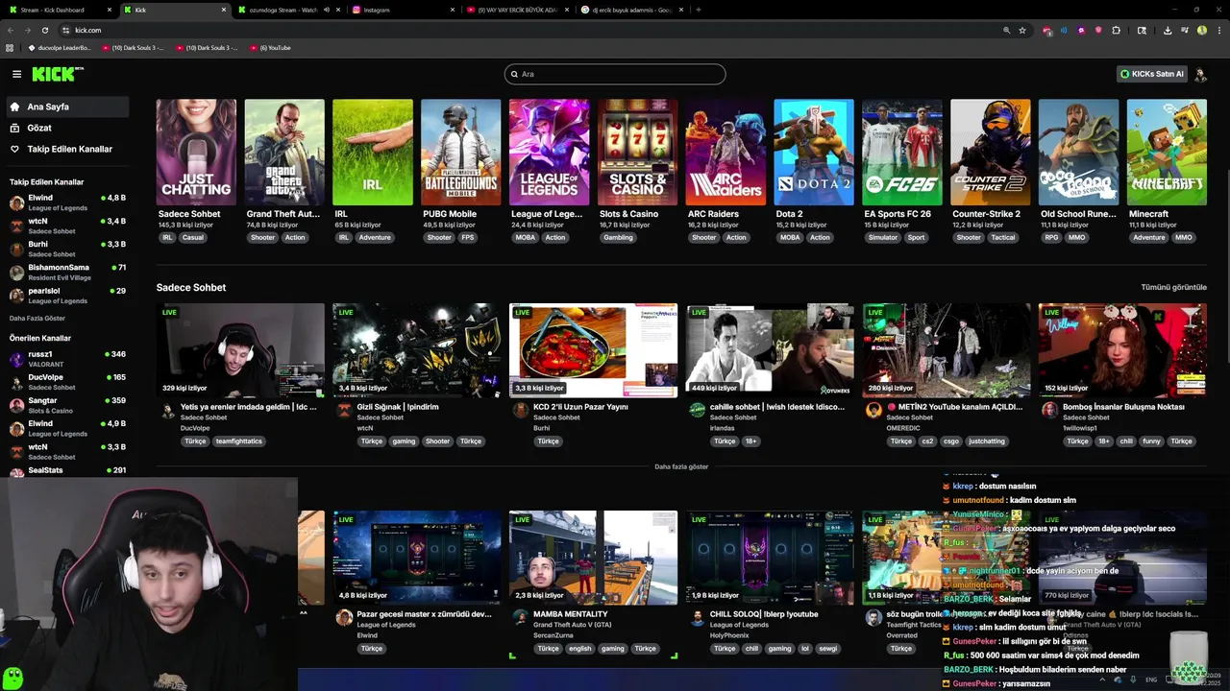Viewport: 1230px width, 691px height.
Task: Switch to dj ercik buyuk adammis tab
Action: [629, 10]
